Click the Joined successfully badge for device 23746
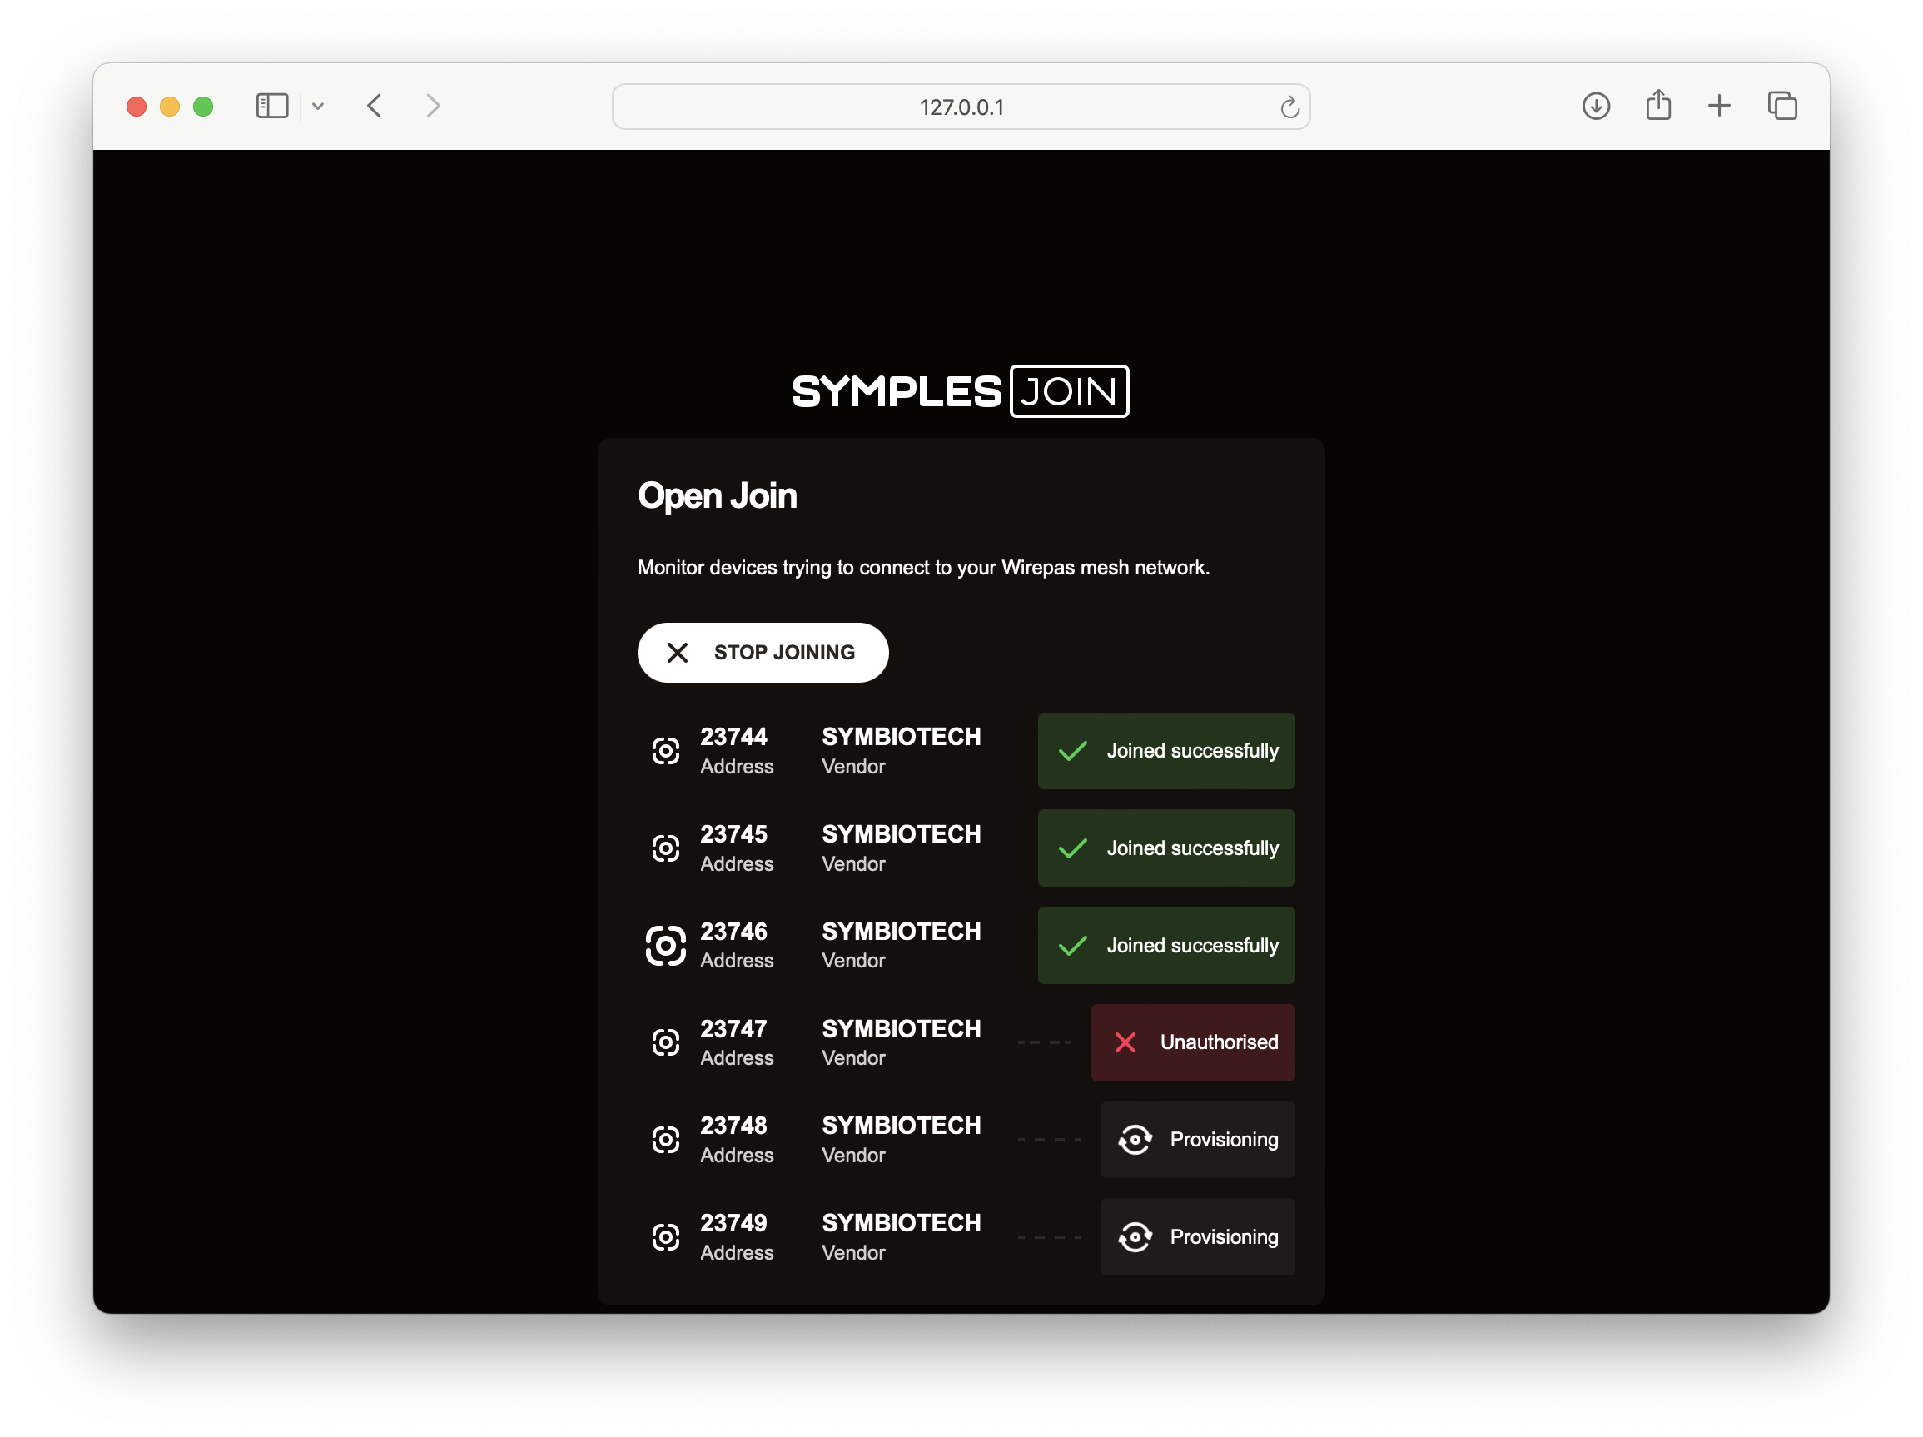Screen dimensions: 1923x1437 coord(1165,945)
